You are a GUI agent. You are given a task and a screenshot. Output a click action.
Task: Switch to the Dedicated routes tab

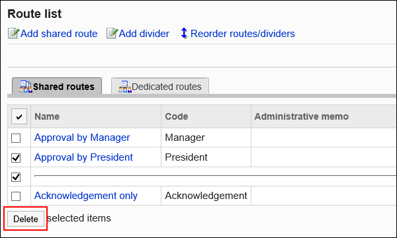[160, 86]
